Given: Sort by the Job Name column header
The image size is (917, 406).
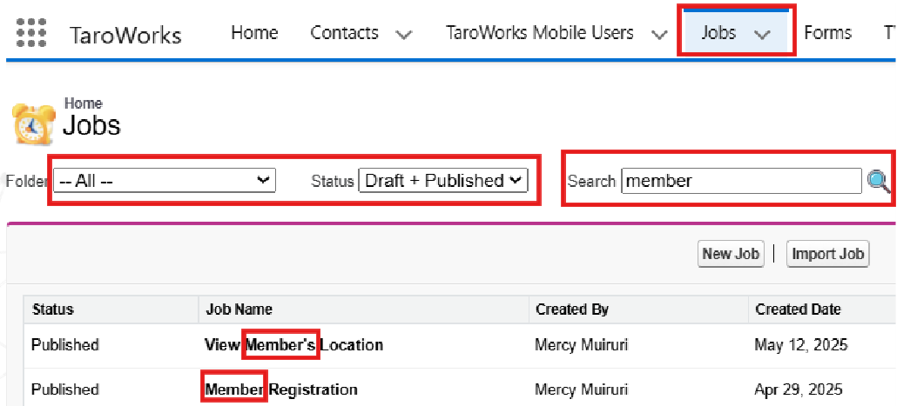Looking at the screenshot, I should click(x=239, y=309).
